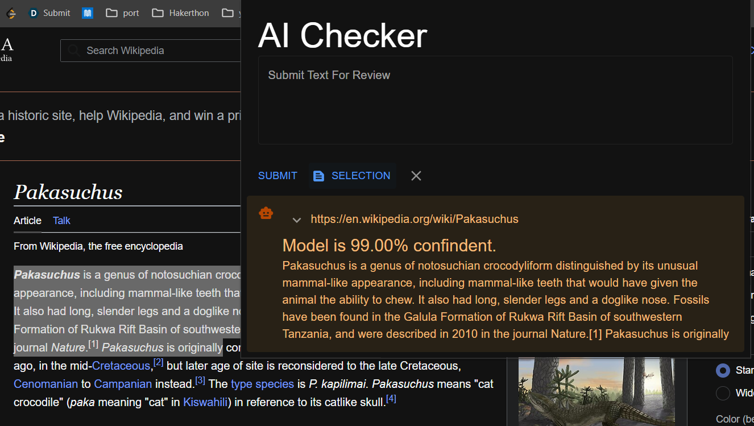Click the document icon on SELECTION button
This screenshot has height=426, width=754.
pyautogui.click(x=319, y=176)
